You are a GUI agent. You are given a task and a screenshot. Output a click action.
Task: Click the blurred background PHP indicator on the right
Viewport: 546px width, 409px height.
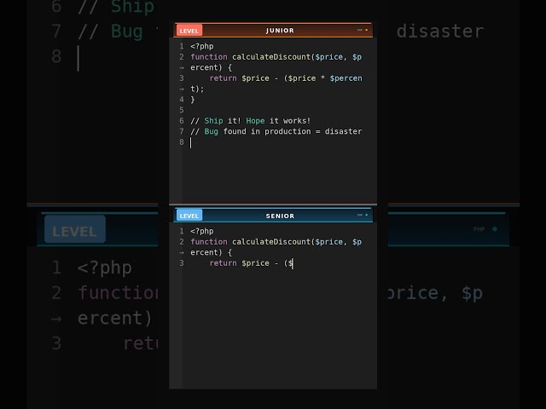[485, 229]
